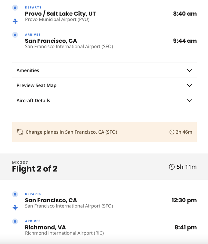Click the San Francisco departure dot in Flight 2
Image resolution: width=208 pixels, height=244 pixels.
click(15, 194)
